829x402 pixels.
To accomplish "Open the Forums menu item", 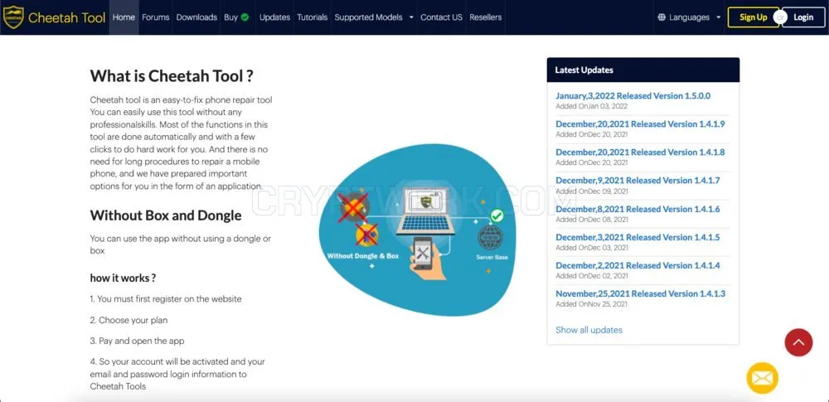I will 156,17.
